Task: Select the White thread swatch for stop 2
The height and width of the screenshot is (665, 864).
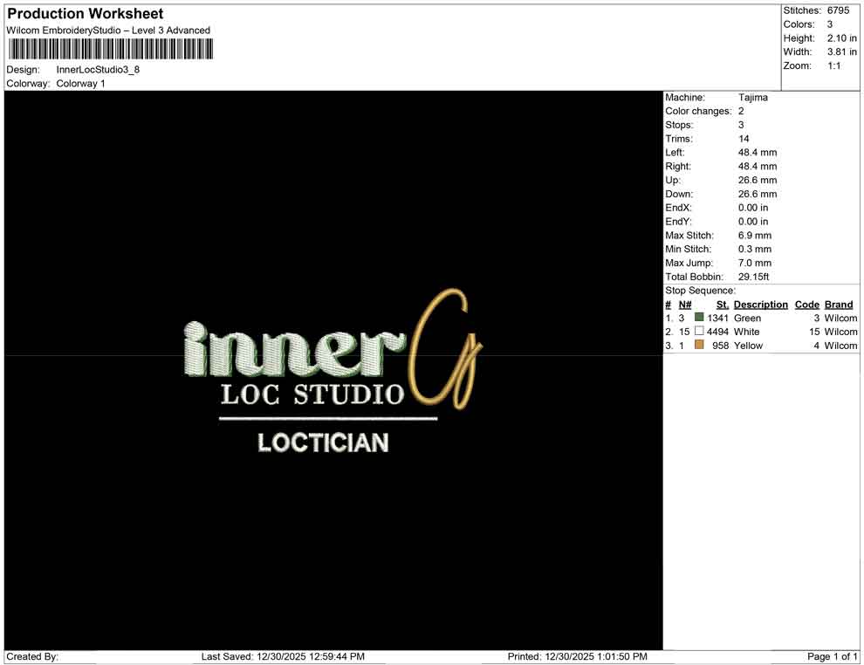Action: point(697,332)
